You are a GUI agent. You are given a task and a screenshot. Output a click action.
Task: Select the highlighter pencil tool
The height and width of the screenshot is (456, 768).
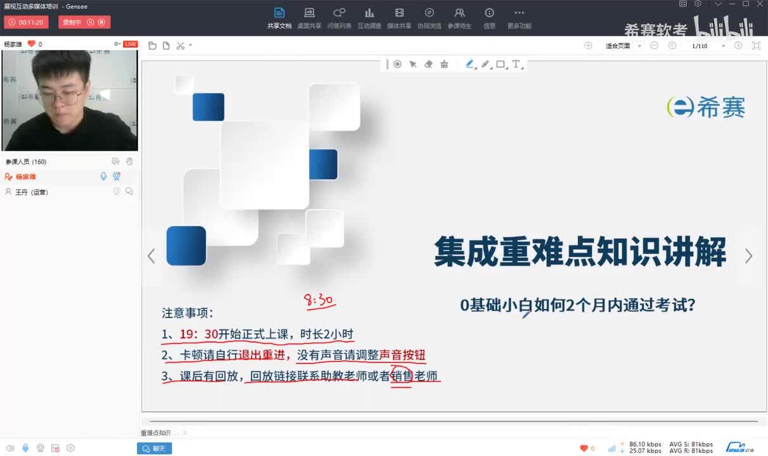coord(485,64)
